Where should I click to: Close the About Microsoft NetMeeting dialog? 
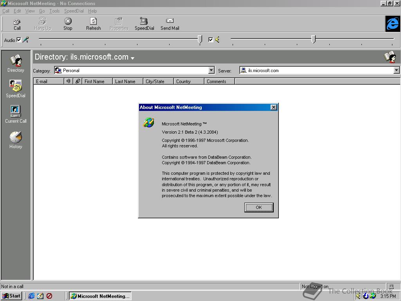[x=273, y=107]
